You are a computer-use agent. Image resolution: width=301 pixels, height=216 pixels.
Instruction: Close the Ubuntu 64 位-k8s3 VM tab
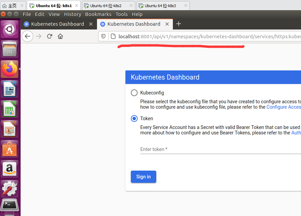point(186,5)
